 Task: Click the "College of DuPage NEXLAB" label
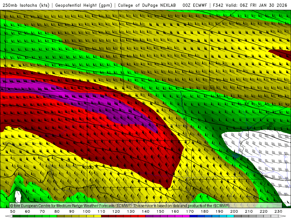(147, 5)
